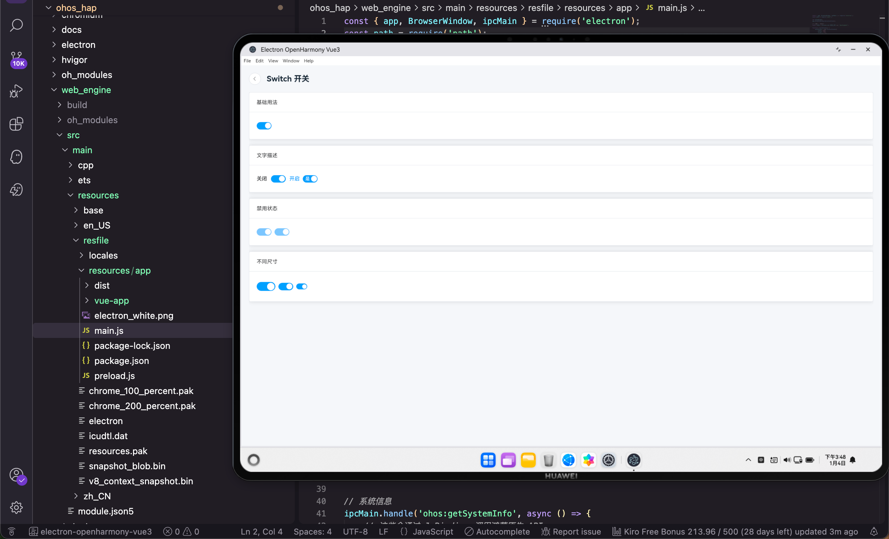The image size is (889, 539).
Task: Open the Accounts icon in activity bar
Action: coord(16,475)
